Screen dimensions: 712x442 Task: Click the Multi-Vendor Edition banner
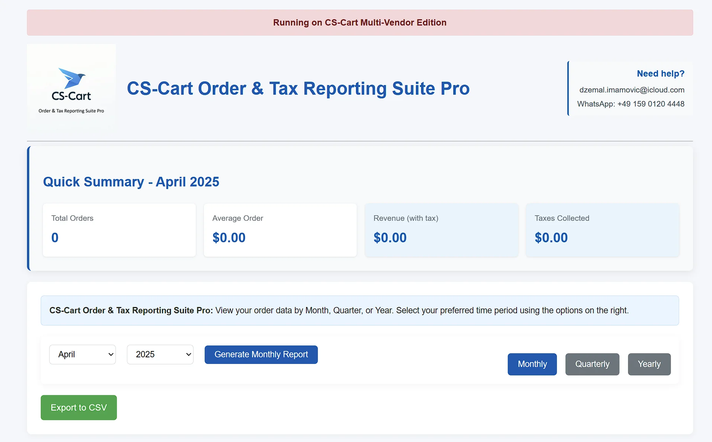[360, 23]
